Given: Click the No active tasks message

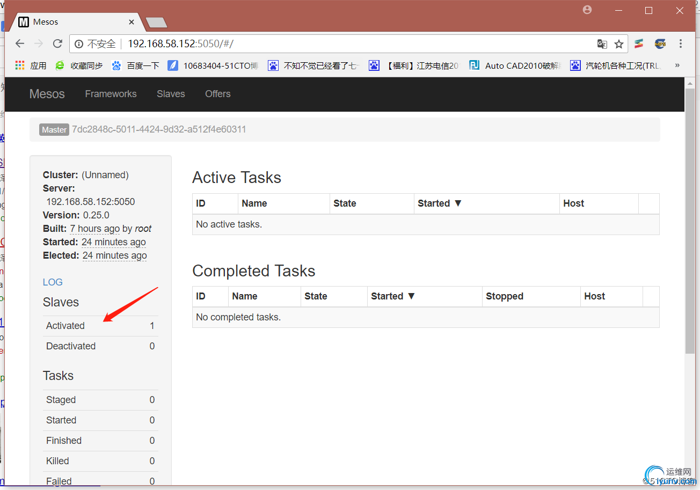Looking at the screenshot, I should tap(229, 224).
